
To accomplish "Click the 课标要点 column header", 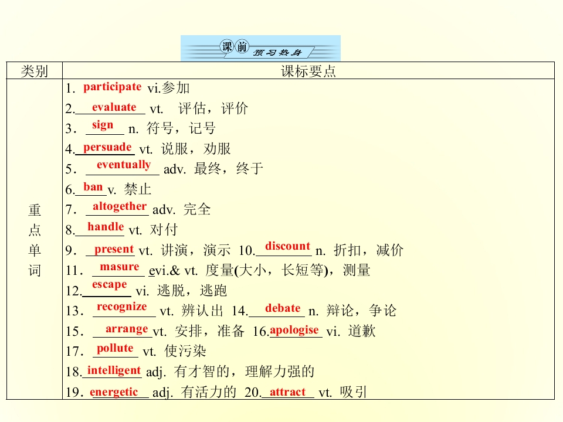I will tap(308, 72).
